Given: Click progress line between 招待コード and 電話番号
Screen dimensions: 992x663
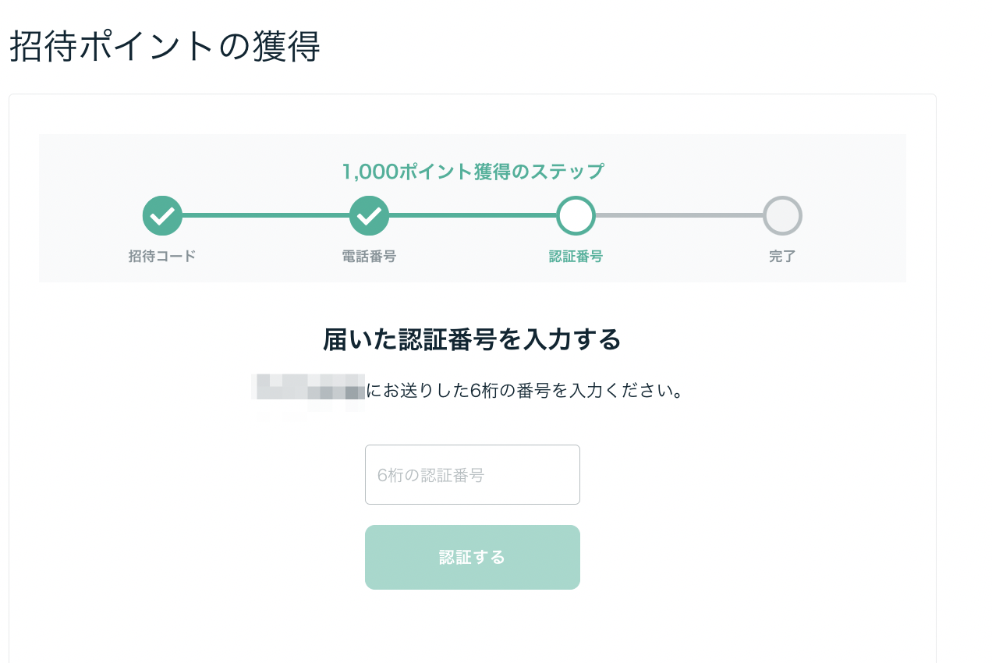Looking at the screenshot, I should tap(265, 215).
